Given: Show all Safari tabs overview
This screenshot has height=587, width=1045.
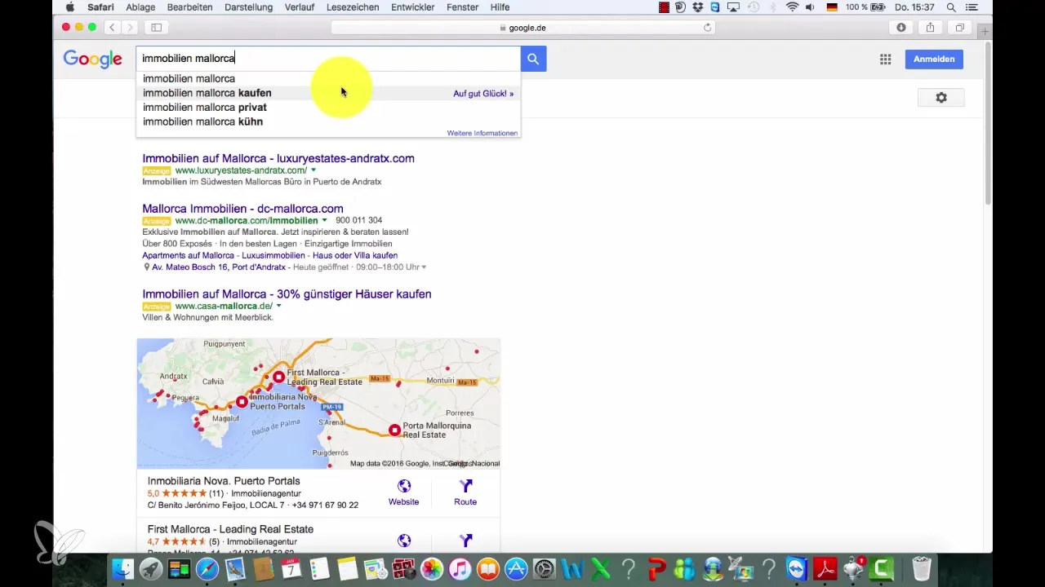Looking at the screenshot, I should (960, 27).
